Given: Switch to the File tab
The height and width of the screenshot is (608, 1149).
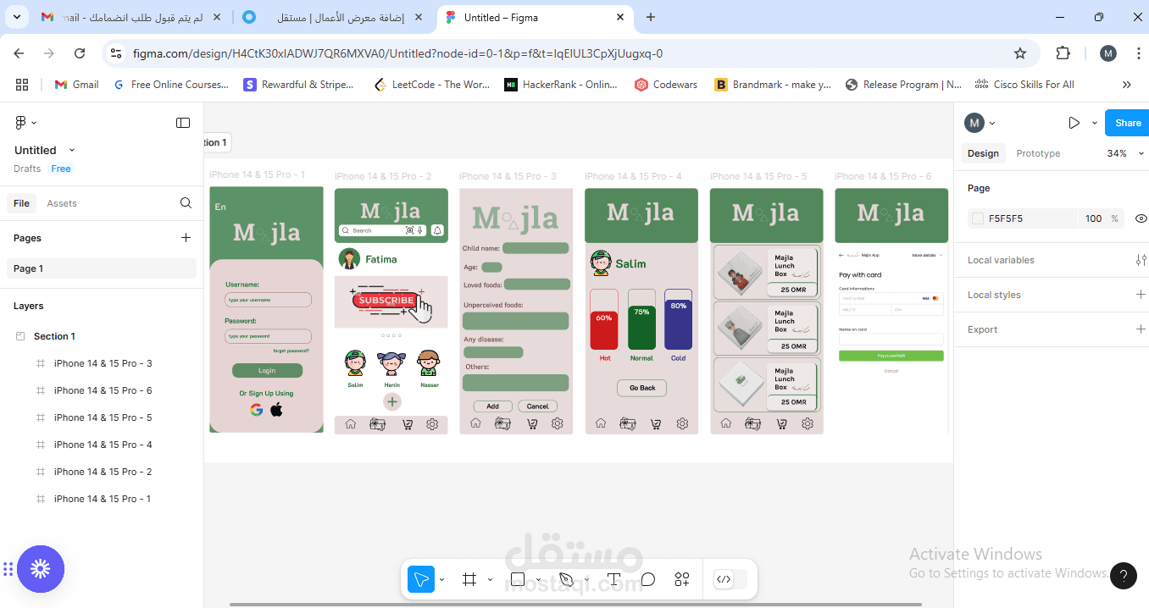Looking at the screenshot, I should tap(21, 203).
